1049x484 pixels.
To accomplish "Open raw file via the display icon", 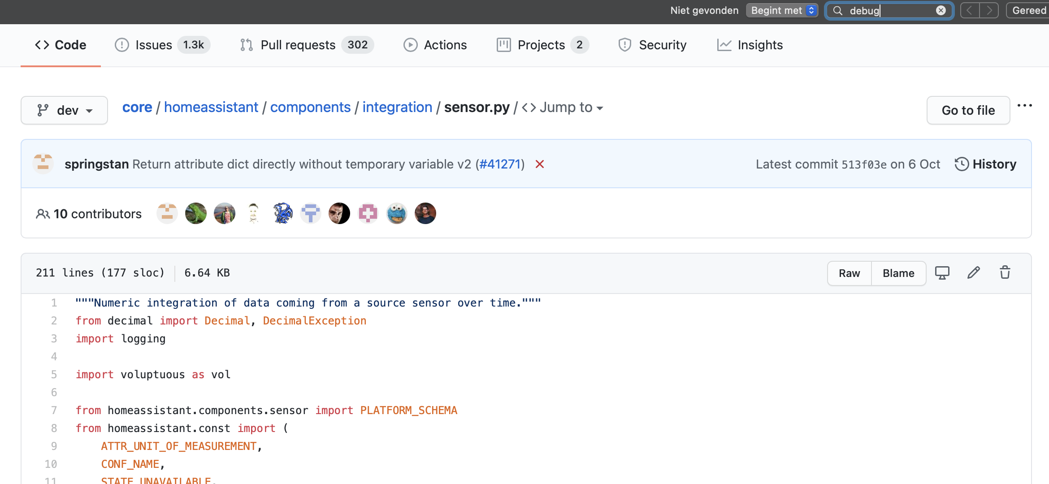I will click(942, 272).
